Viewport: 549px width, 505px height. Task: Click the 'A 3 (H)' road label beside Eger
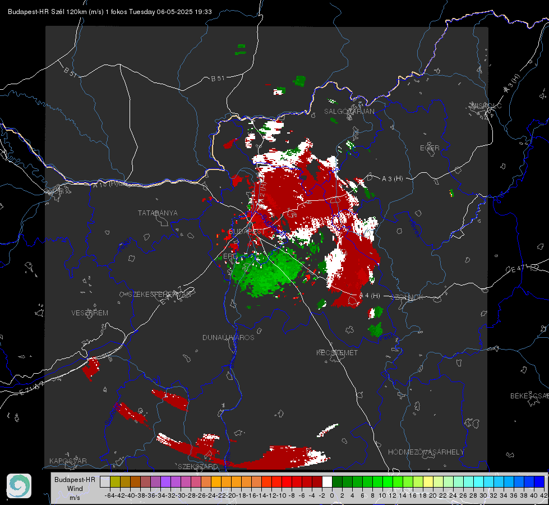[392, 179]
